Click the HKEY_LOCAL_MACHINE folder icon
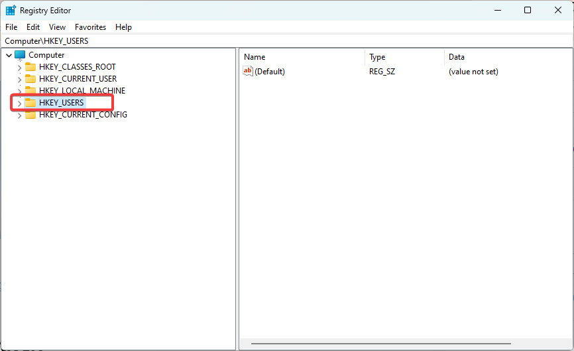 tap(30, 91)
